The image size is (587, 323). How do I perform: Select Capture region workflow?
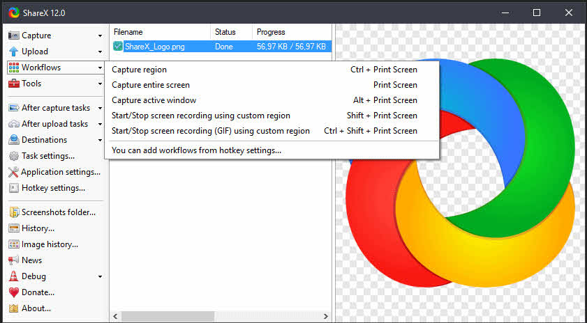click(x=272, y=70)
